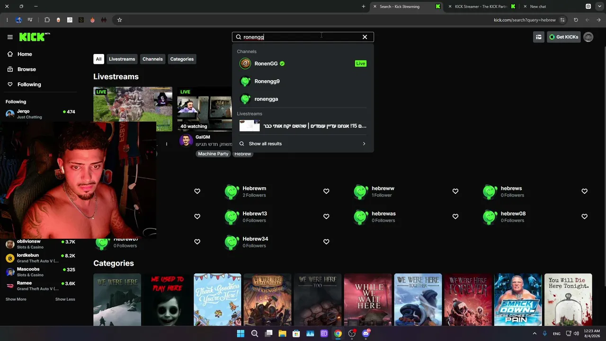606x341 pixels.
Task: Open the Kick sidebar hamburger menu
Action: click(x=10, y=37)
